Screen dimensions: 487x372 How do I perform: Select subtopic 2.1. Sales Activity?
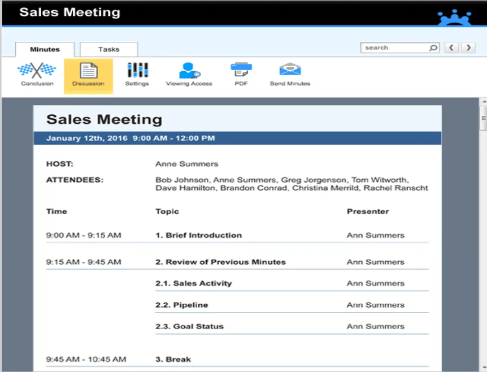tap(193, 283)
